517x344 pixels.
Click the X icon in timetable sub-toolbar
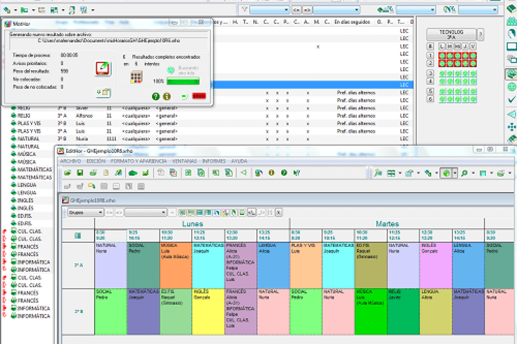[x=279, y=212]
